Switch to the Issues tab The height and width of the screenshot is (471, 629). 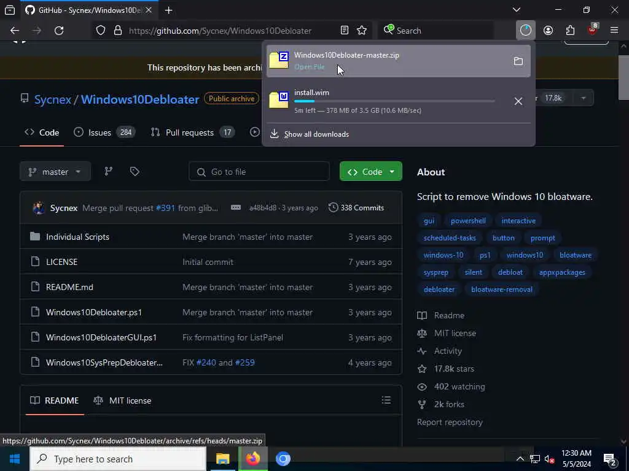tap(104, 132)
